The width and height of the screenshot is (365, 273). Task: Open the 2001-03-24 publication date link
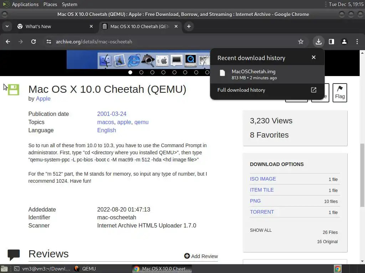(x=112, y=114)
